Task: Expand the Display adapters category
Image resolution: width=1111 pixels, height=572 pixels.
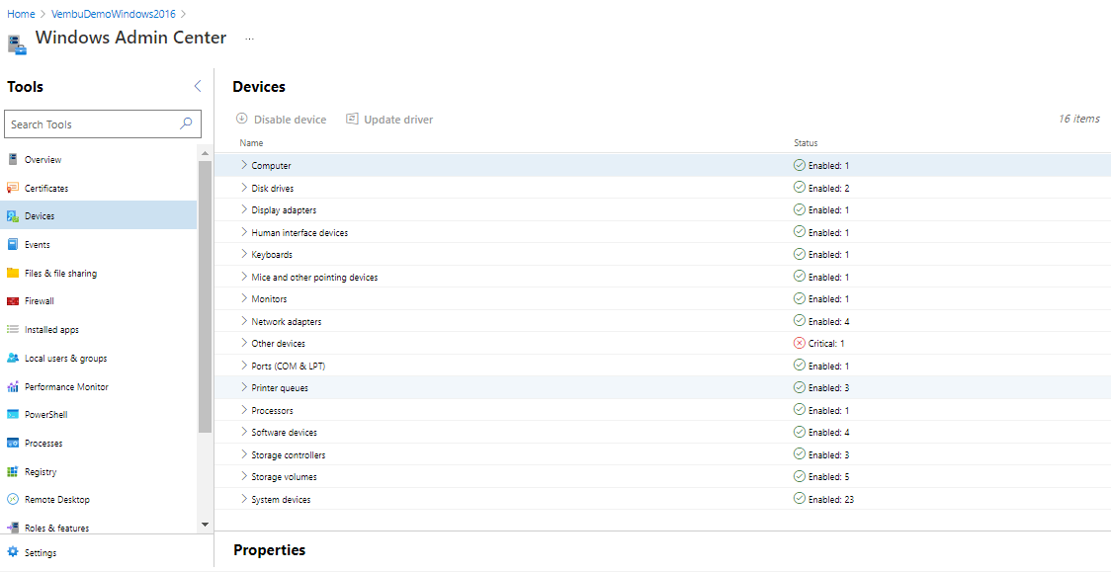Action: pyautogui.click(x=244, y=209)
